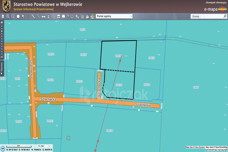Viewport: 228px width, 152px height.
Task: Open the colorful grid color palette
Action: coord(92,16)
